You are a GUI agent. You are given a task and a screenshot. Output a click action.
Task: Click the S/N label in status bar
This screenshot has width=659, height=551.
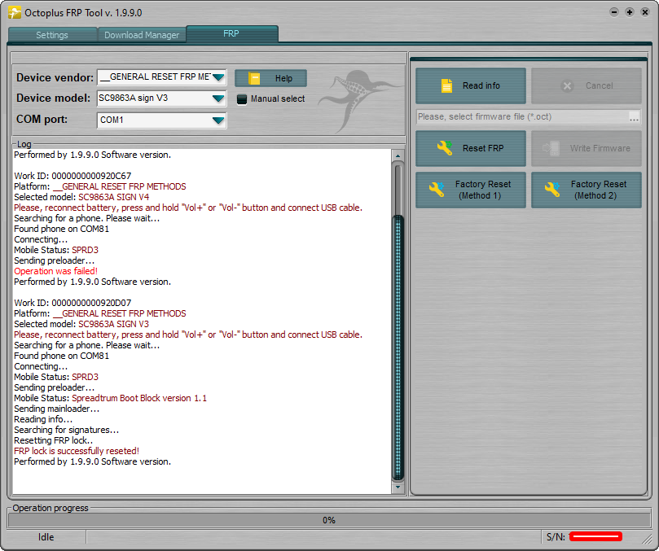(556, 536)
